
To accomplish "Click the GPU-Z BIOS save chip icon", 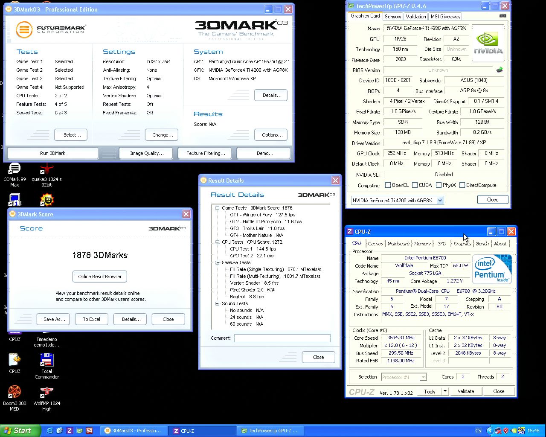I will (x=500, y=70).
